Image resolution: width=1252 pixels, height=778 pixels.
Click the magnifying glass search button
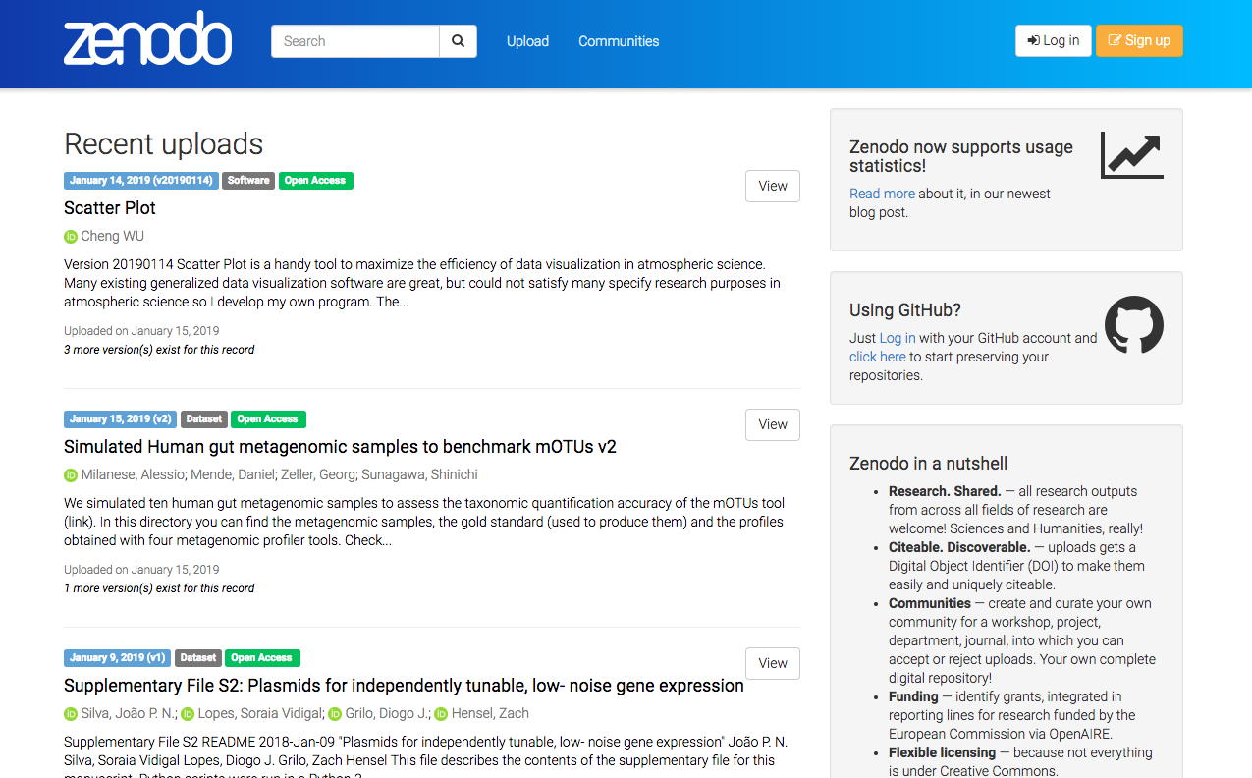tap(458, 41)
